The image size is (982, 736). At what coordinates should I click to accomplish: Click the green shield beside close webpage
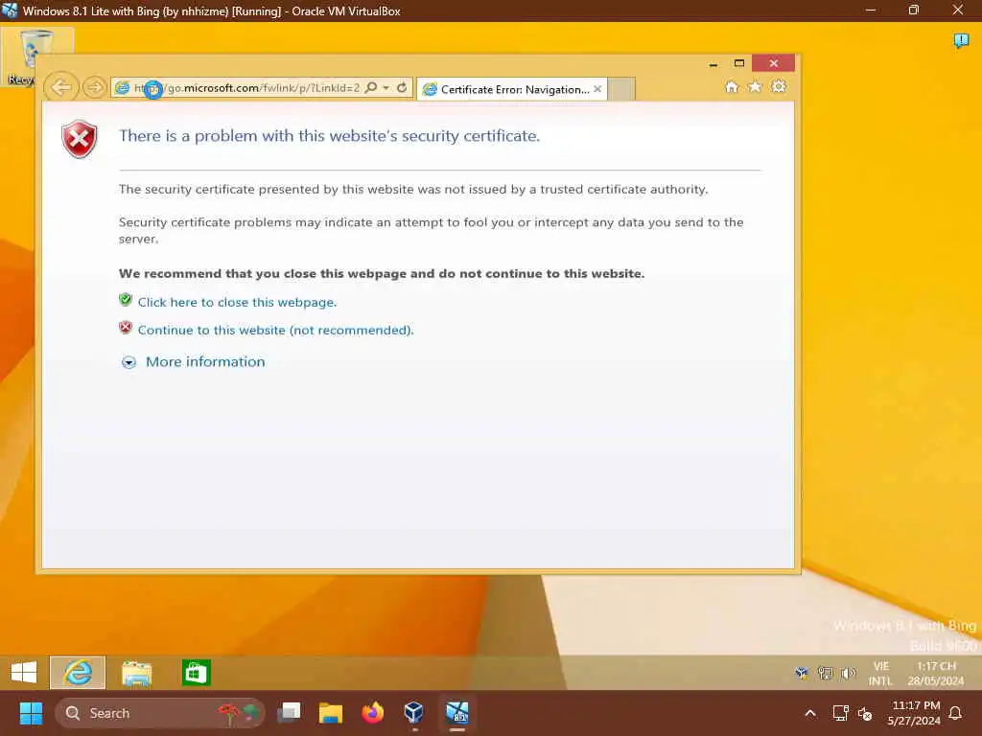point(126,300)
